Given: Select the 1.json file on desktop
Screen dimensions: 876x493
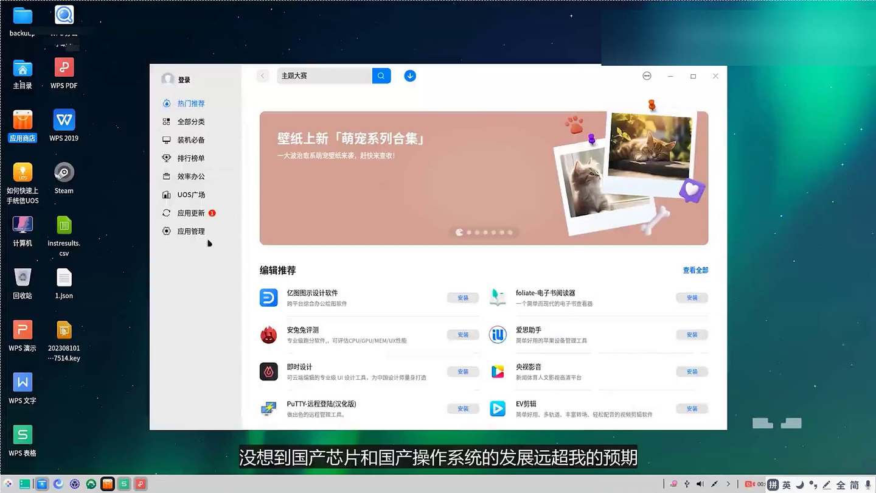Looking at the screenshot, I should click(x=64, y=278).
